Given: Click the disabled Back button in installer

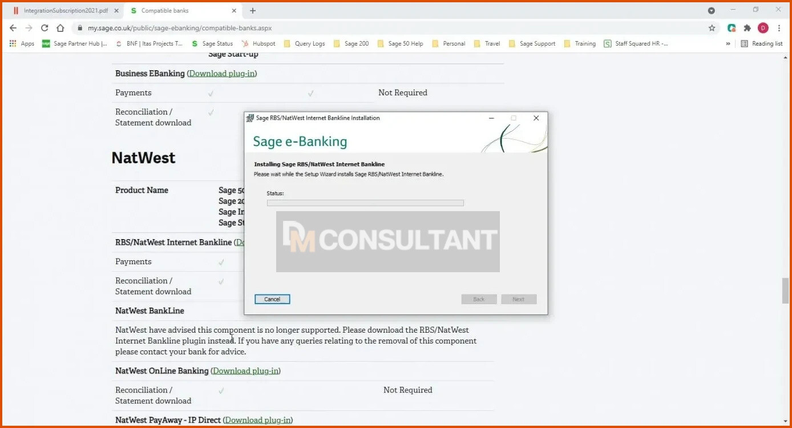Looking at the screenshot, I should point(479,299).
